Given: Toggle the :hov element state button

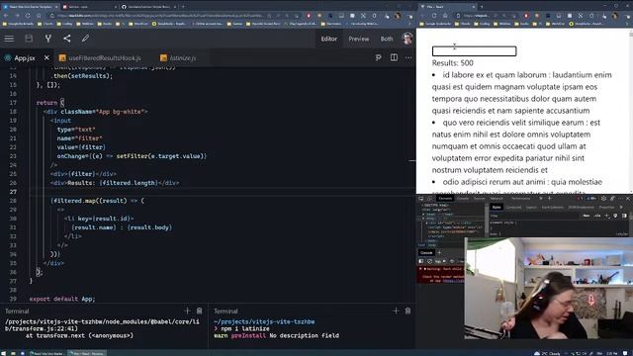Looking at the screenshot, I should [587, 216].
